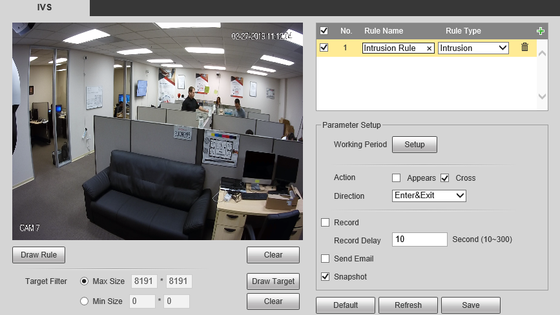Click the No. column header
560x315 pixels.
346,31
